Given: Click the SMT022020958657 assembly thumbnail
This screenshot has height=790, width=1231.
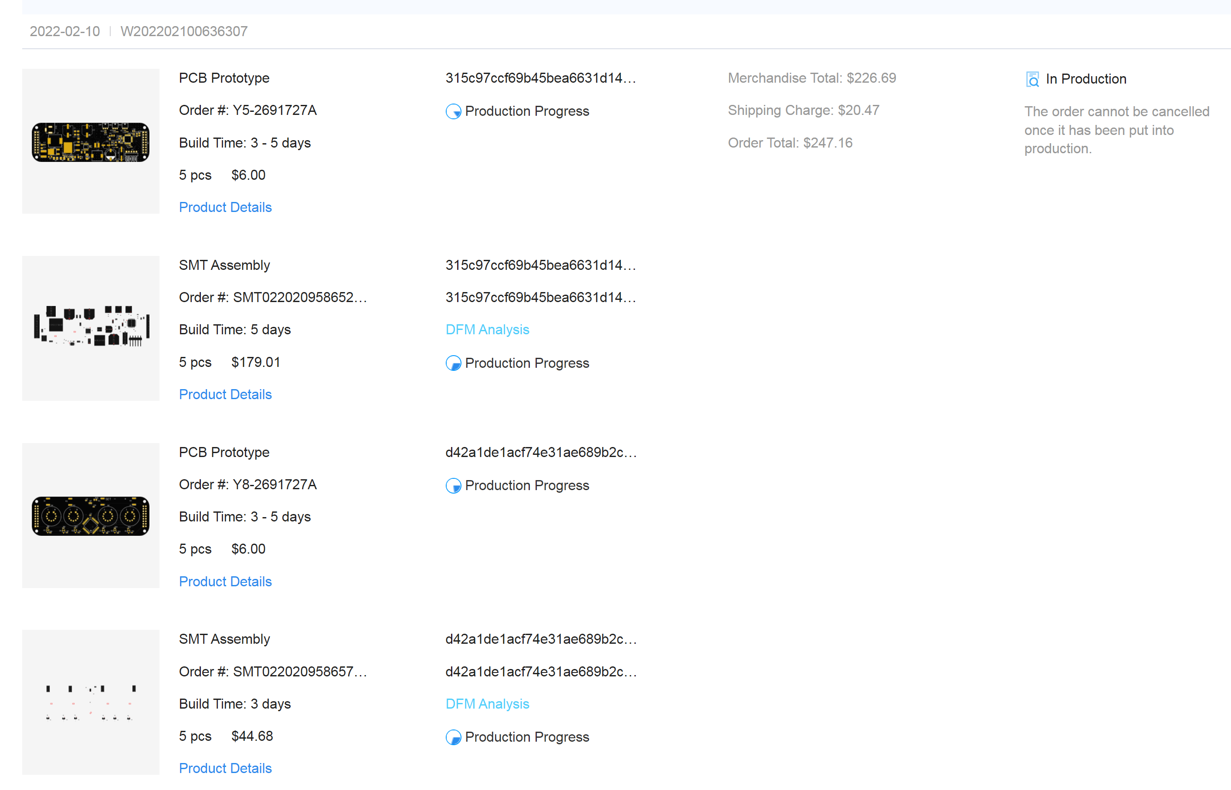Looking at the screenshot, I should [91, 702].
